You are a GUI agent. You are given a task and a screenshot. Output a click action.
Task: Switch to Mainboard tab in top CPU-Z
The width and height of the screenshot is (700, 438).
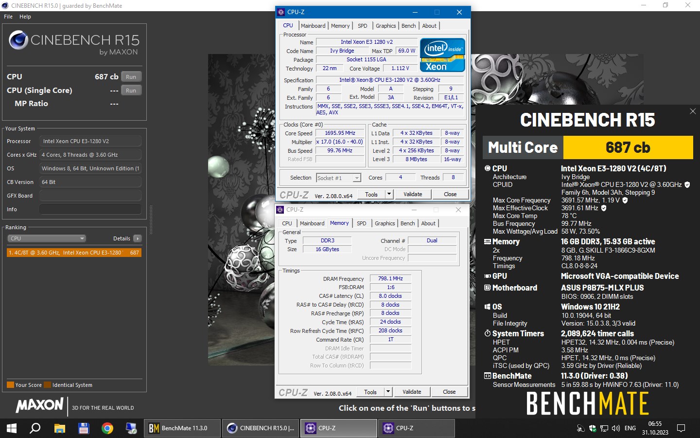313,26
